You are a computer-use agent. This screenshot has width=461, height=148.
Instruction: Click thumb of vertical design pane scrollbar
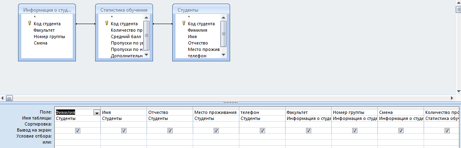click(458, 10)
